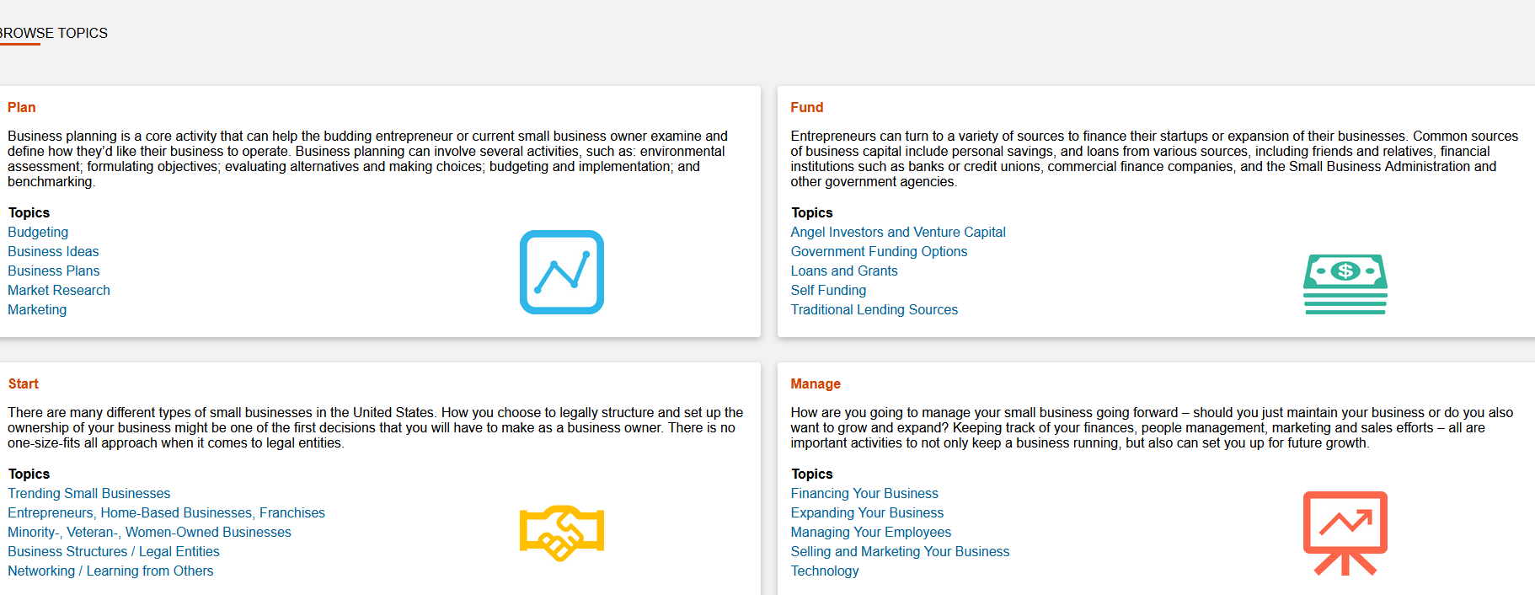Open the Market Research link
Image resolution: width=1535 pixels, height=595 pixels.
(59, 290)
